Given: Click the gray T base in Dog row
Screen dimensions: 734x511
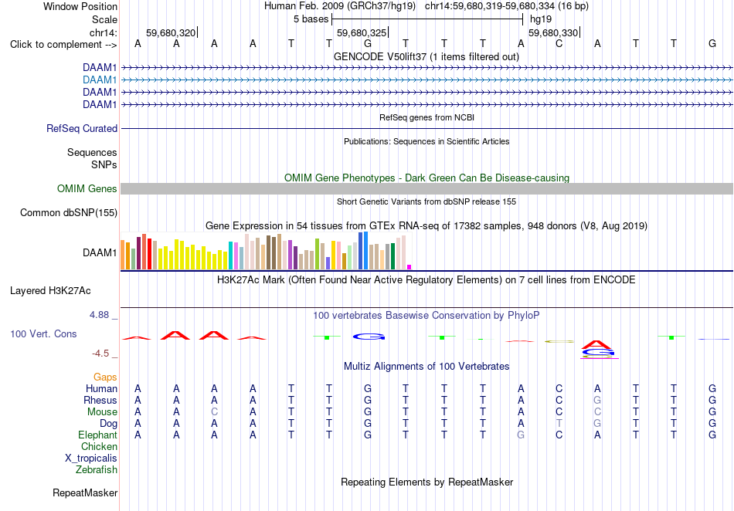Looking at the screenshot, I should [x=559, y=424].
